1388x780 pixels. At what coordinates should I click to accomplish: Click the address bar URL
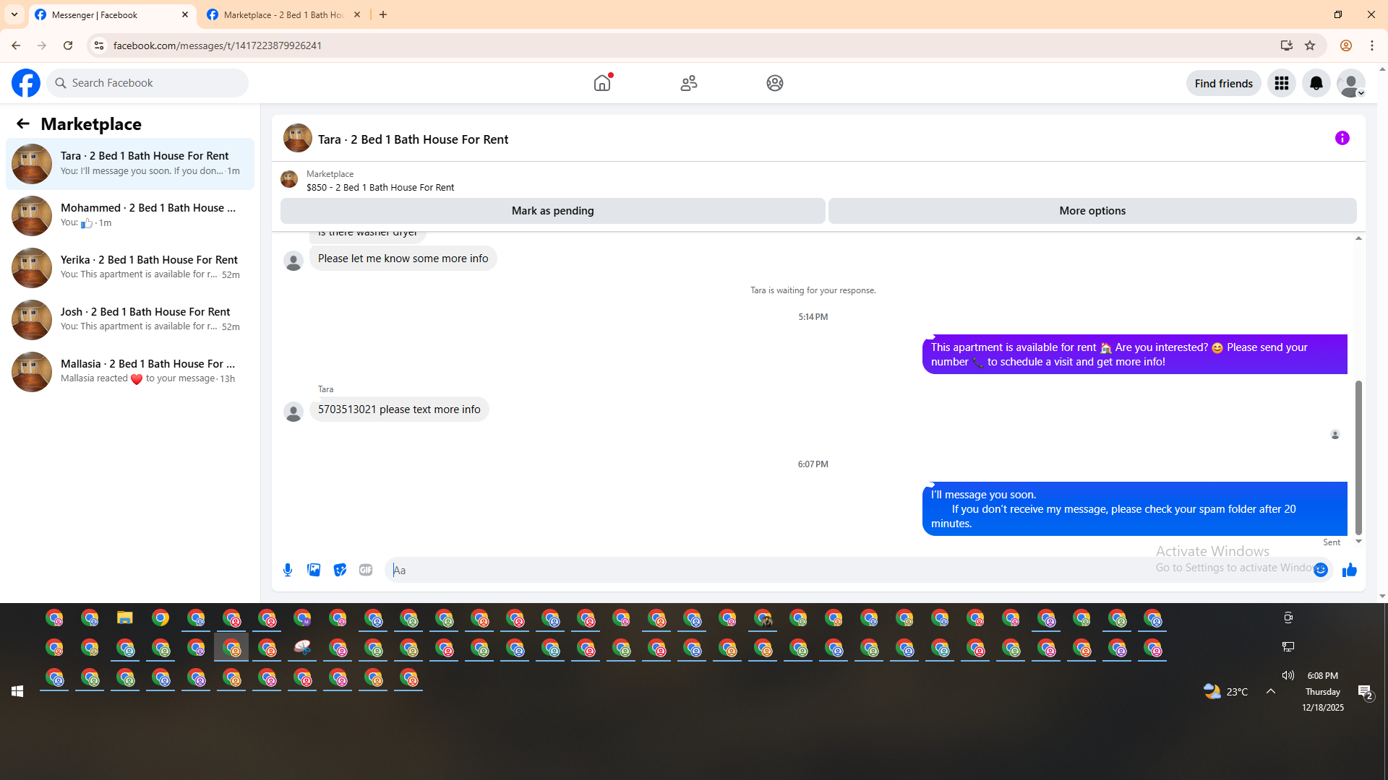(217, 45)
